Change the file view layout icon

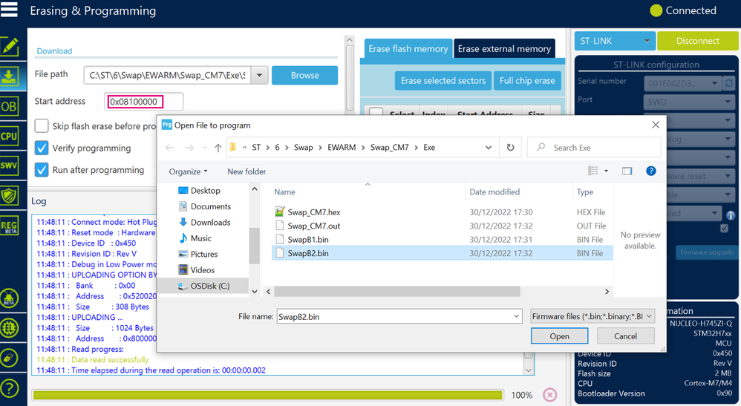593,171
